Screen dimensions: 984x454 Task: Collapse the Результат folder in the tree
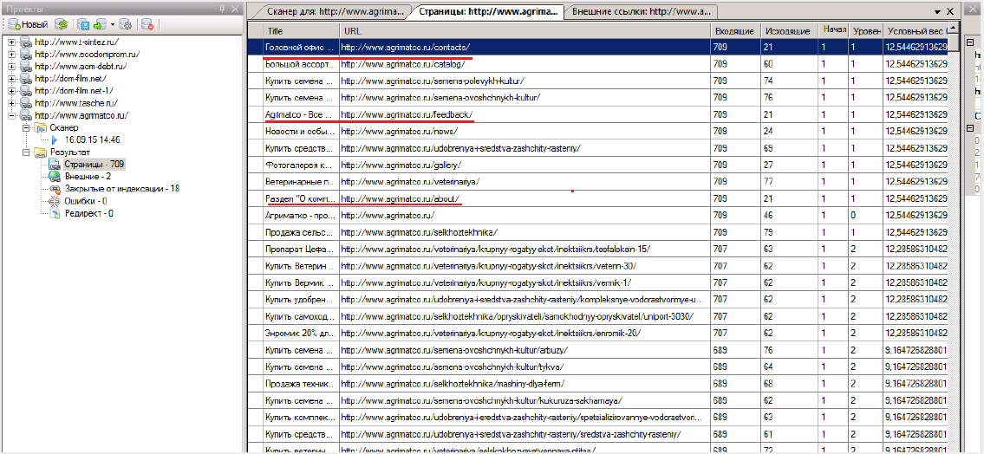point(25,152)
